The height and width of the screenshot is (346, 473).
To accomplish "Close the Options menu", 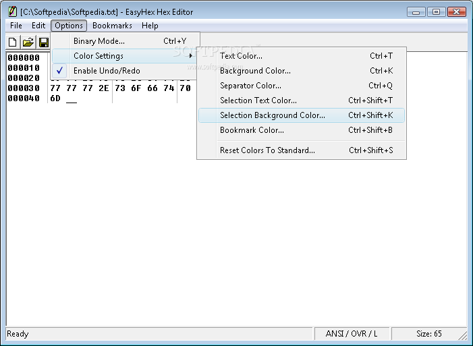I will [69, 26].
